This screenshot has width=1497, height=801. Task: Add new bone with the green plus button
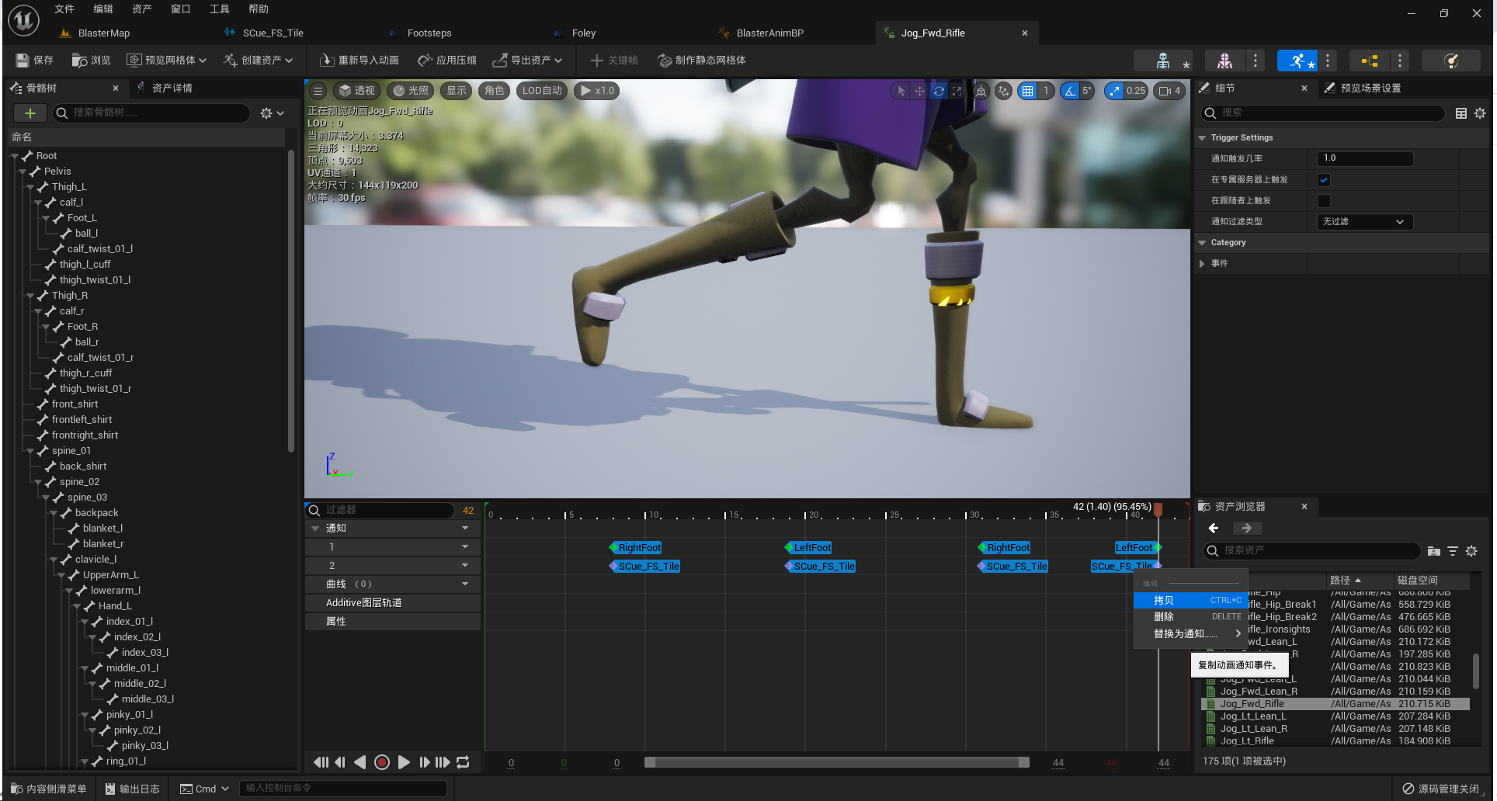[30, 113]
